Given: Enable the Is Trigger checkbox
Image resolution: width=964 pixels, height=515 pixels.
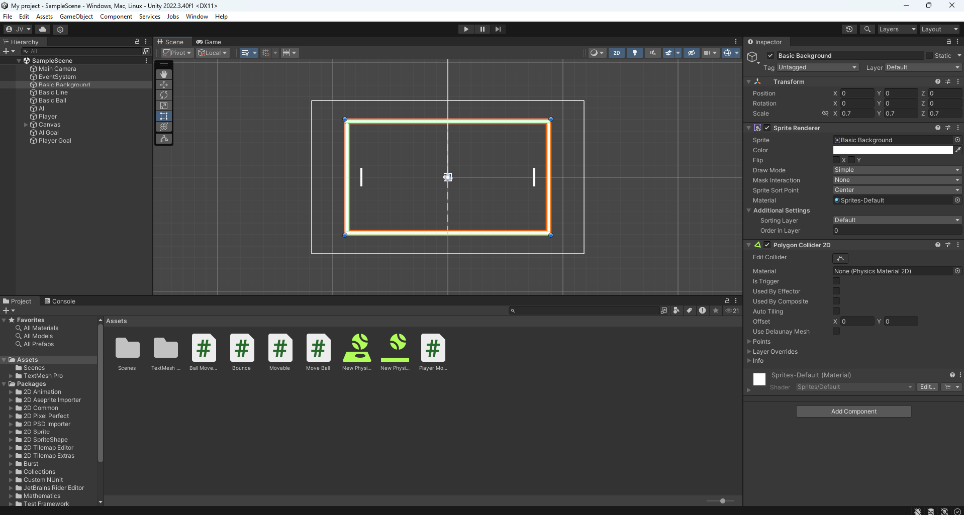Looking at the screenshot, I should point(836,281).
